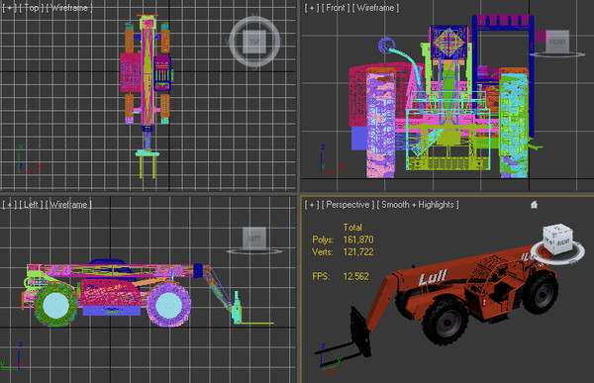Open the Left viewport view label menu
594x383 pixels.
pyautogui.click(x=31, y=205)
